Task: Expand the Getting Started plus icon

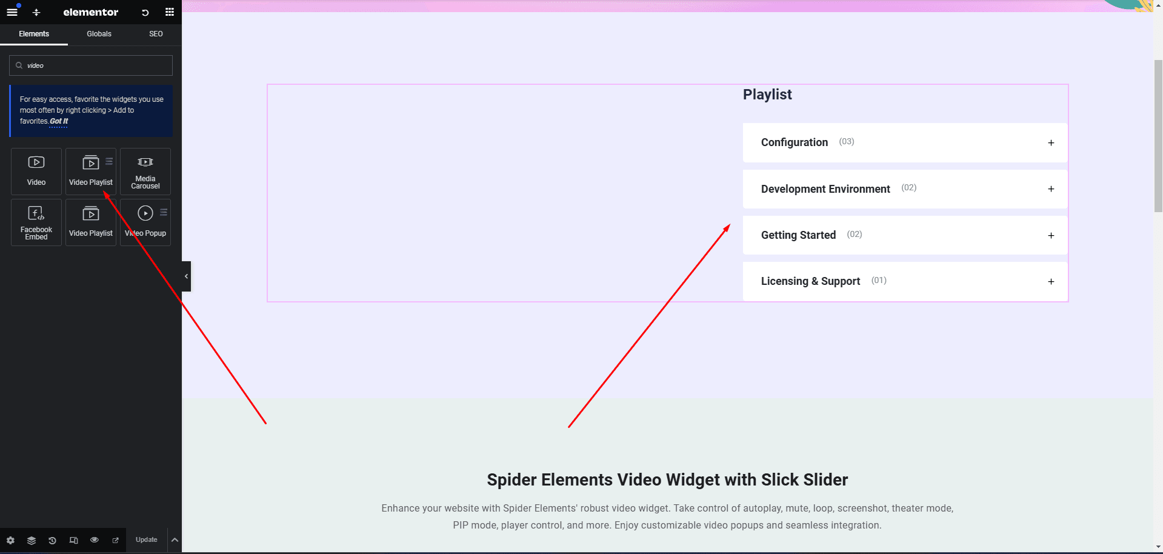Action: (1051, 236)
